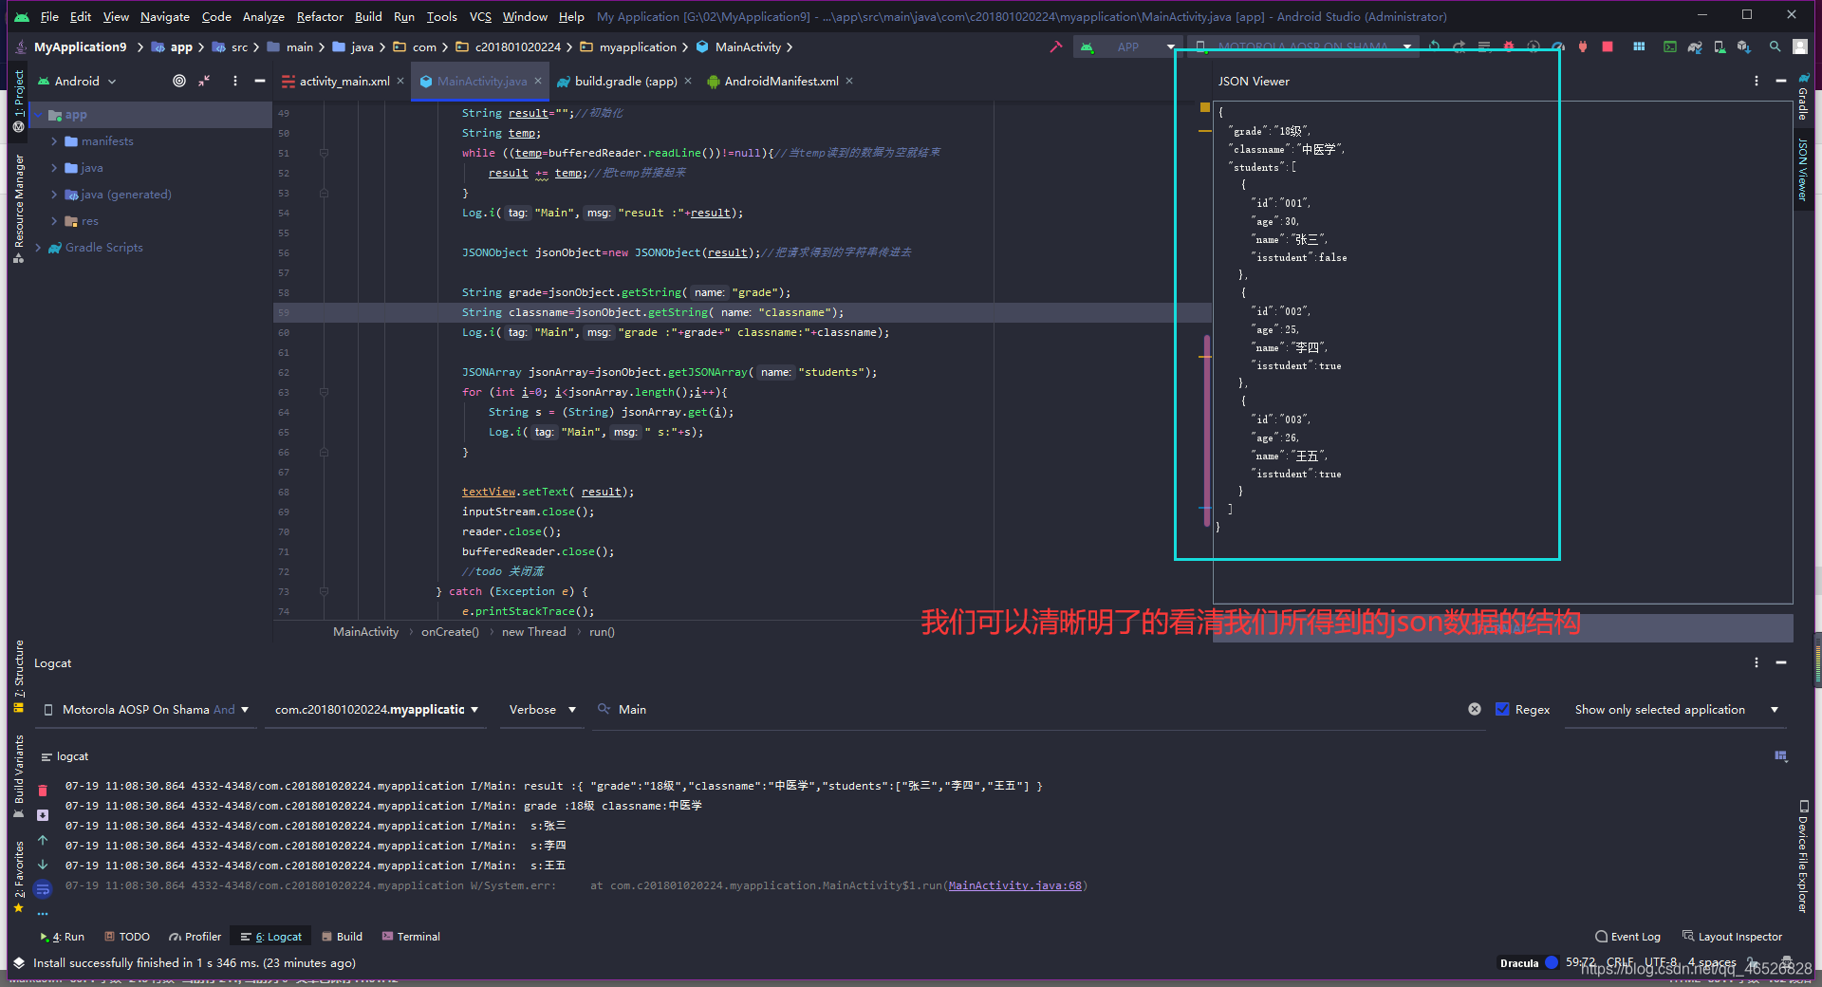Toggle the 2: Favorites tool window
This screenshot has width=1822, height=987.
tap(18, 877)
